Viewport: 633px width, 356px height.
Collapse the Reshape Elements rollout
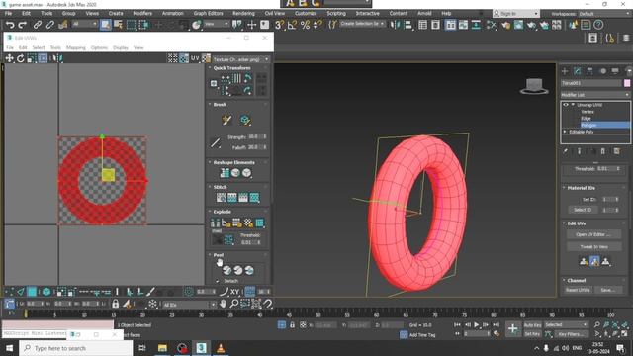210,162
